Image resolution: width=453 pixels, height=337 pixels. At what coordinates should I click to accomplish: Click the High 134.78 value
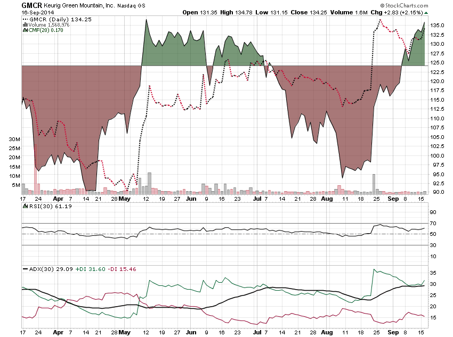(x=236, y=12)
